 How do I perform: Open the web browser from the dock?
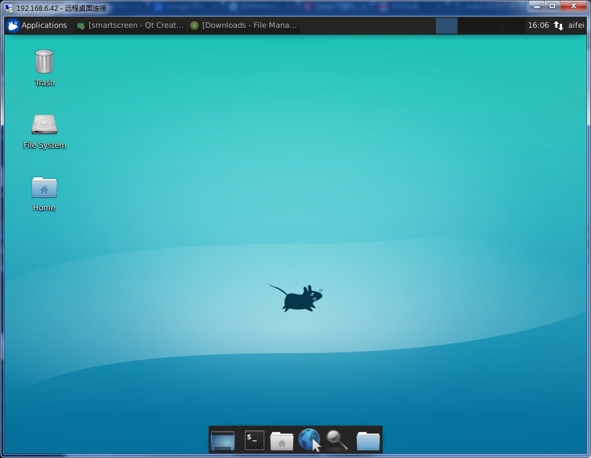click(x=309, y=439)
